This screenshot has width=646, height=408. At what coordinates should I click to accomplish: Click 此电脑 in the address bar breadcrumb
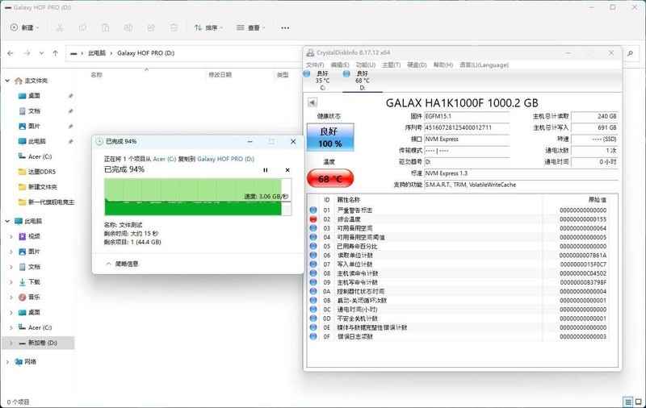[97, 53]
